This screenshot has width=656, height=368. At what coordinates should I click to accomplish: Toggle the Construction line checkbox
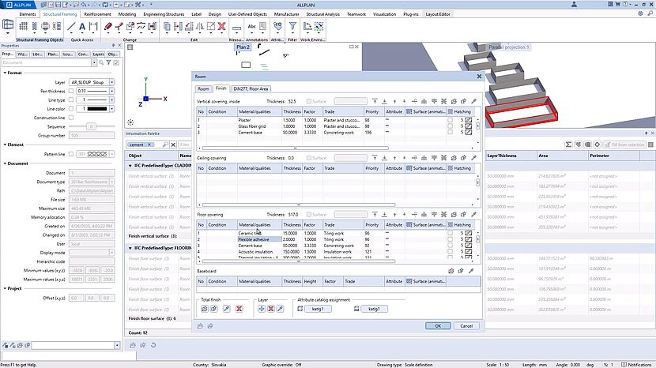pos(73,118)
